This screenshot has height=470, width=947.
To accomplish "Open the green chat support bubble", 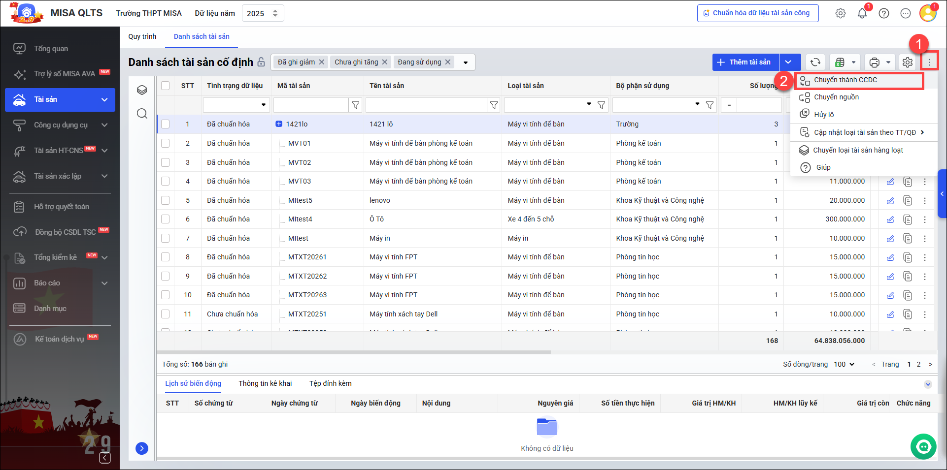I will [923, 446].
